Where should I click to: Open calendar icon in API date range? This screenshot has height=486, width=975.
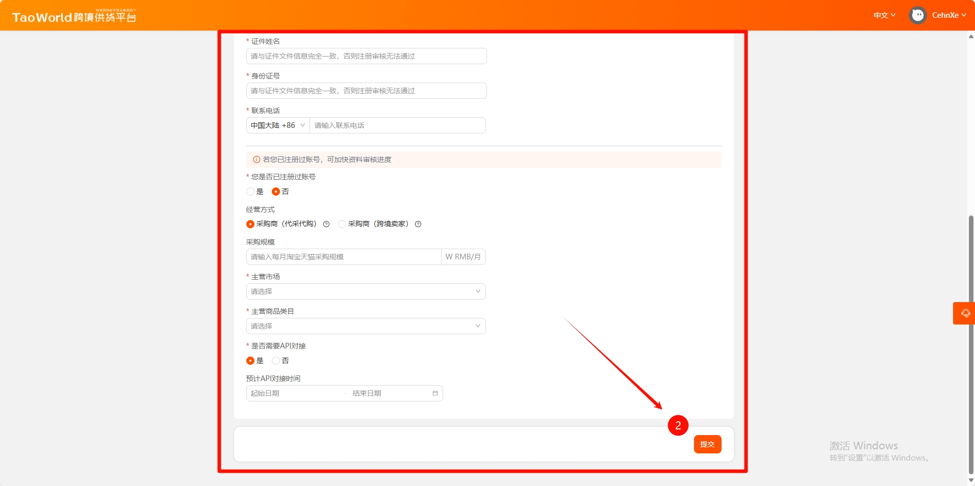pyautogui.click(x=435, y=393)
